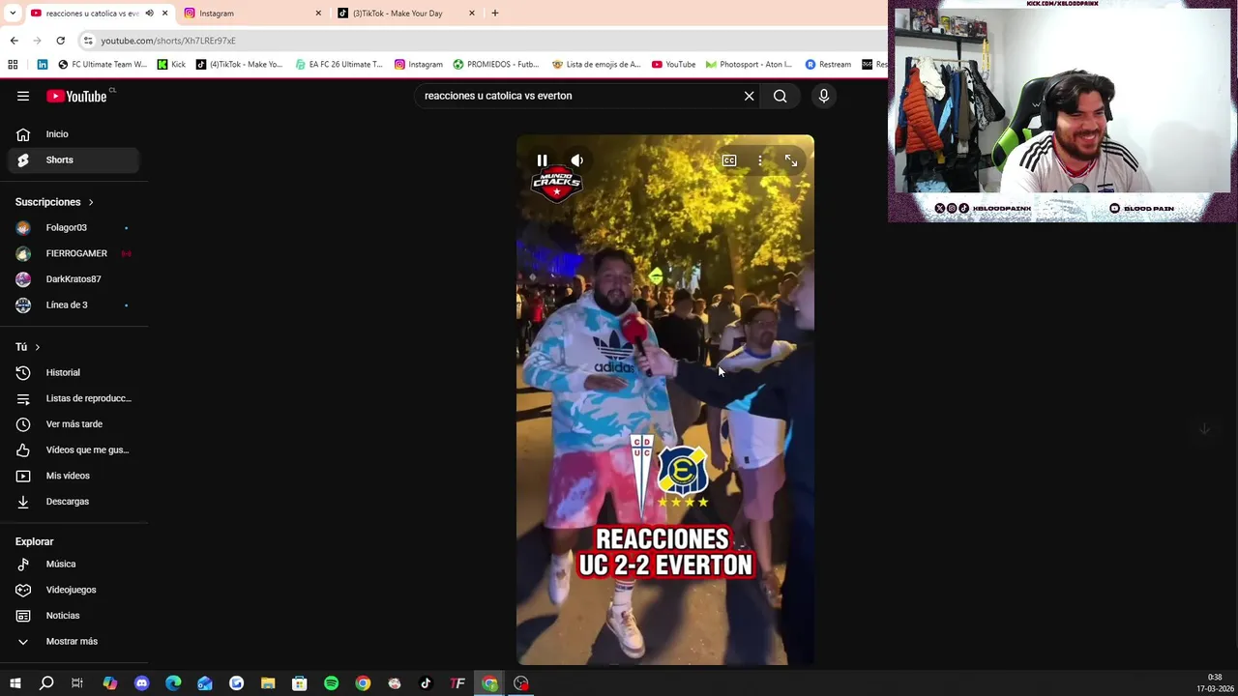Open Windows taskbar search

coord(46,683)
